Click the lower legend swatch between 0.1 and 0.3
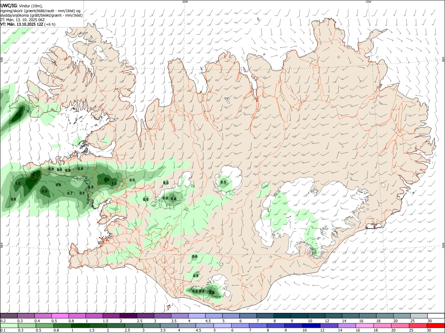The image size is (445, 333). (9, 326)
